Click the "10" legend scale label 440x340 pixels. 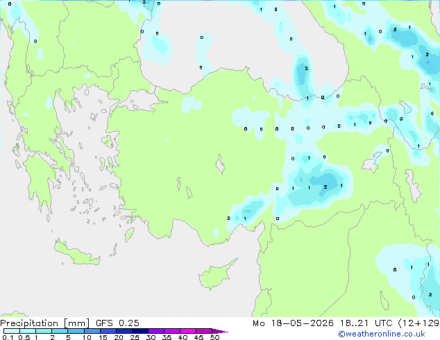tap(87, 337)
